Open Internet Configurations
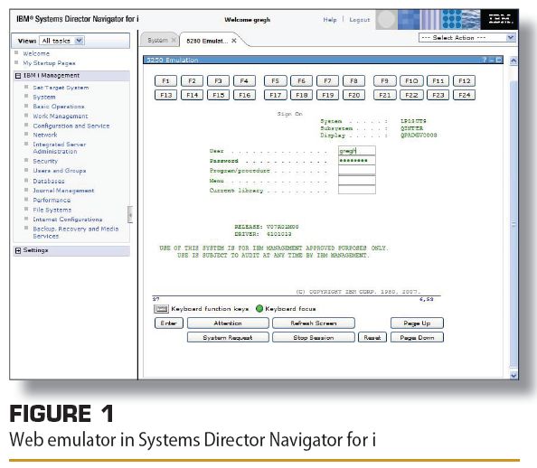Viewport: 537px width, 468px height. [x=68, y=220]
